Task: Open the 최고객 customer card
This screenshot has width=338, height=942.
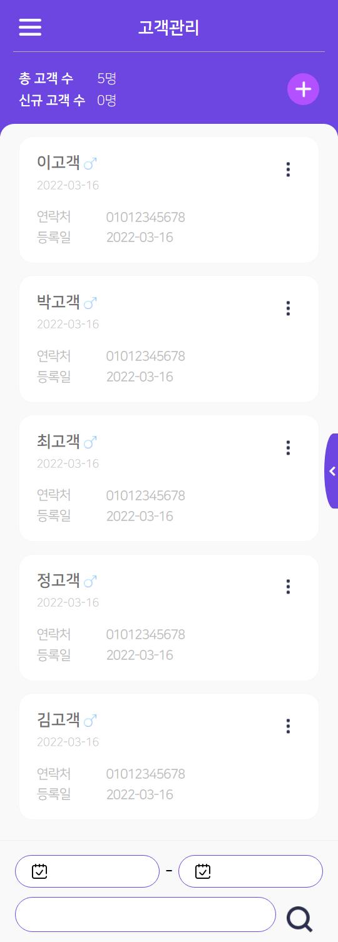Action: 169,479
